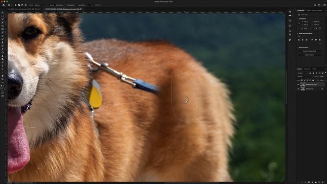Toggle layer filtering switch in Layers panel
The height and width of the screenshot is (184, 327).
(x=325, y=73)
